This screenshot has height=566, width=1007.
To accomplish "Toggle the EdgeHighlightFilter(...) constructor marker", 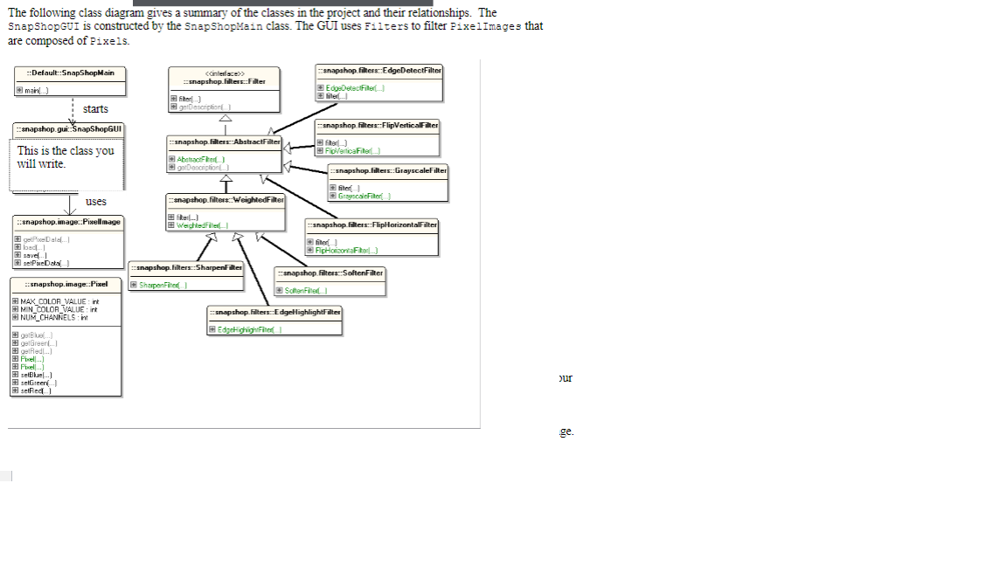I will [x=212, y=329].
